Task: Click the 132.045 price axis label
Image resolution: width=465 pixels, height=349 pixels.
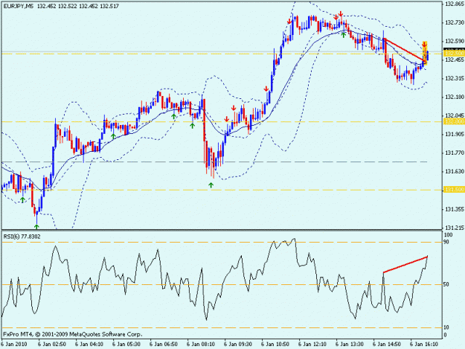Action: click(x=454, y=115)
